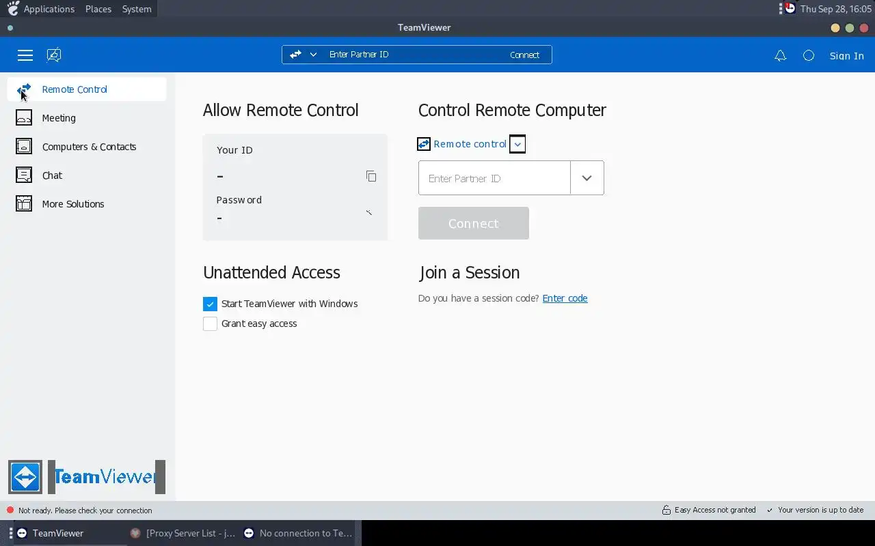Expand the top bar connection mode dropdown

pyautogui.click(x=313, y=55)
